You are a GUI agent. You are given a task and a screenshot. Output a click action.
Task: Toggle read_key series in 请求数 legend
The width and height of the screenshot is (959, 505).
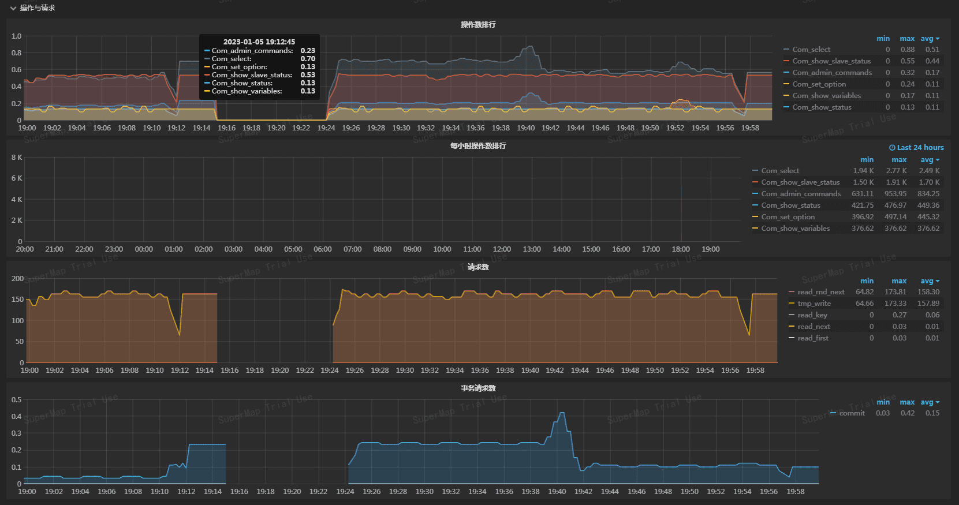[x=812, y=315]
